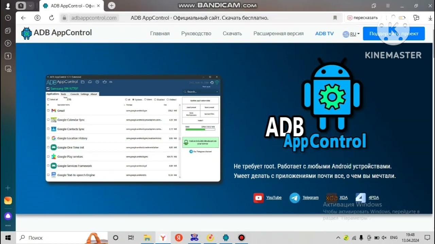Viewport: 435px width, 244px height.
Task: Click the 'пересказать' summarize button
Action: [x=362, y=18]
